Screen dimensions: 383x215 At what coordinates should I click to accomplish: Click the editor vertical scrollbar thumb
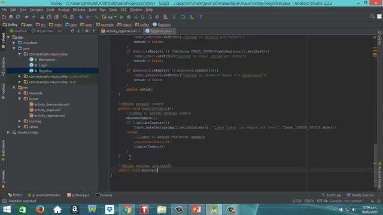(x=375, y=166)
